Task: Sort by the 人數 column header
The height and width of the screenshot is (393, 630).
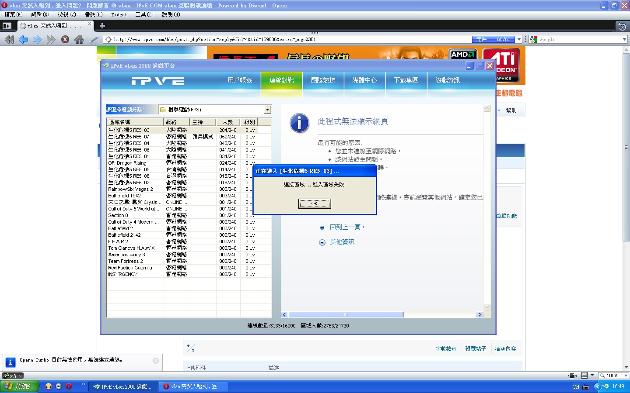Action: (x=228, y=122)
